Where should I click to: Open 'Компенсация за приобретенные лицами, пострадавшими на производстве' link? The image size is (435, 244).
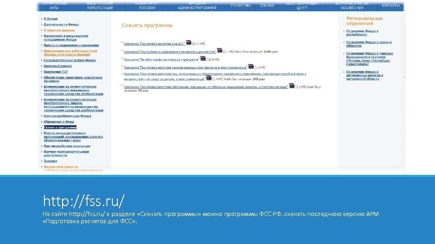click(73, 105)
